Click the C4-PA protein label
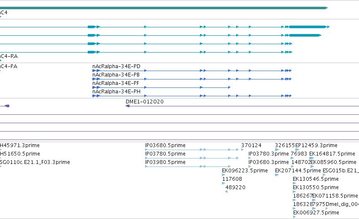 [9, 66]
